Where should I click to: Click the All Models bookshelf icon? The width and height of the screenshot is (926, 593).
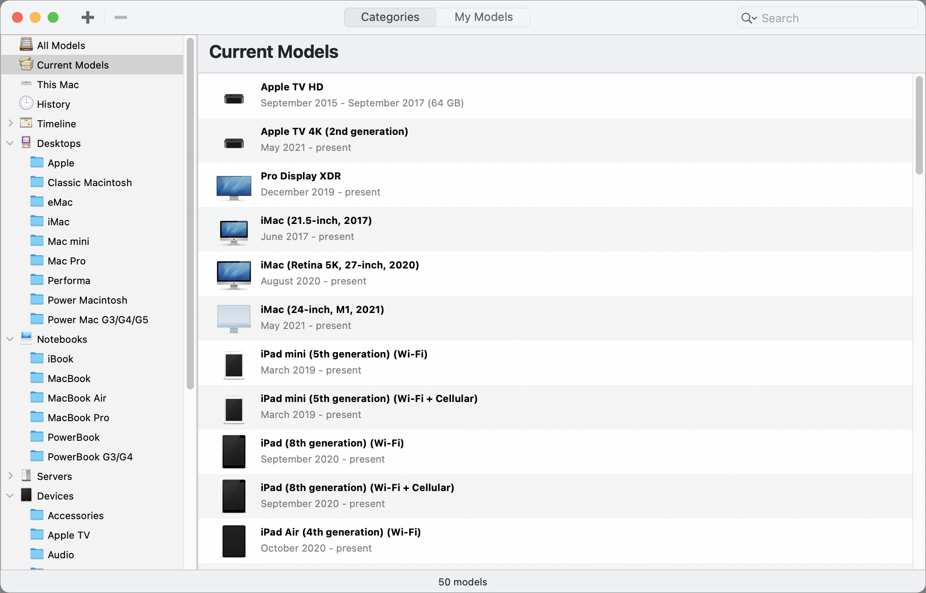(26, 45)
